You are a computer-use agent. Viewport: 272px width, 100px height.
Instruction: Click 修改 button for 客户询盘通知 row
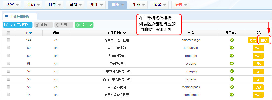[x=258, y=48]
